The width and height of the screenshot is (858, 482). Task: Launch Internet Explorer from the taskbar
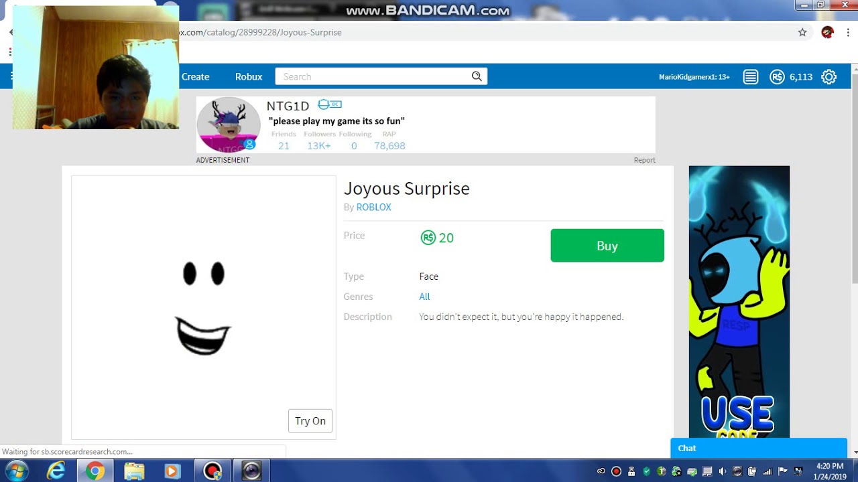[56, 471]
